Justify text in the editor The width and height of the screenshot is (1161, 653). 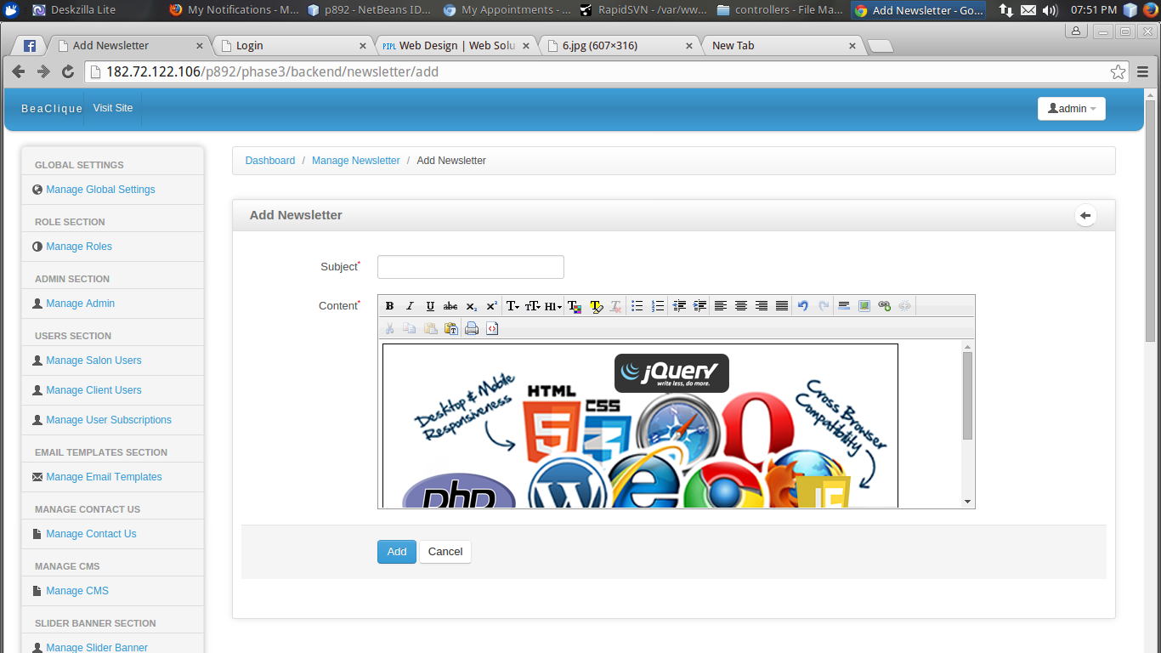(782, 306)
